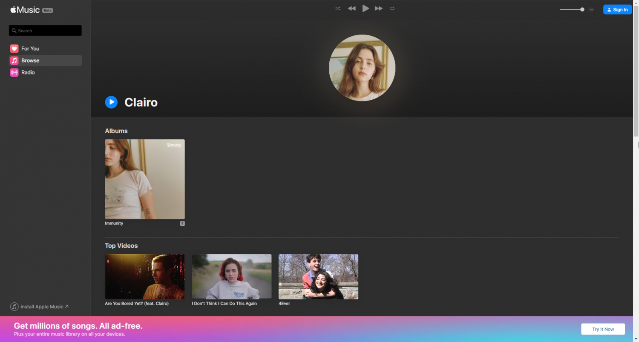Toggle repeat mode
Screen dimensions: 639x342
coord(392,9)
